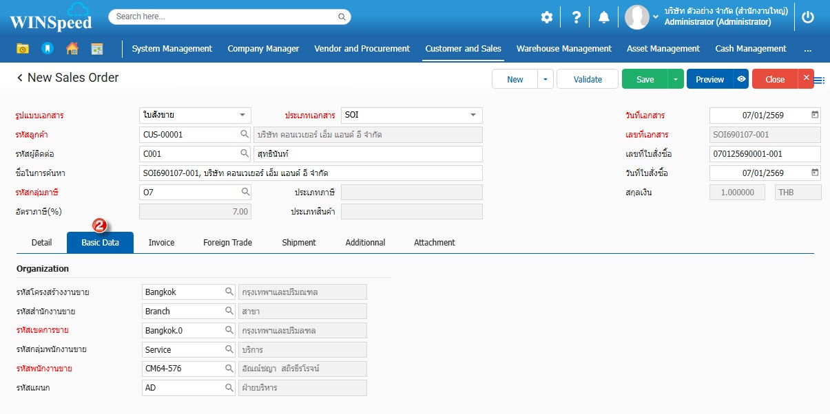830x414 pixels.
Task: Expand the document format dropdown
Action: [242, 116]
